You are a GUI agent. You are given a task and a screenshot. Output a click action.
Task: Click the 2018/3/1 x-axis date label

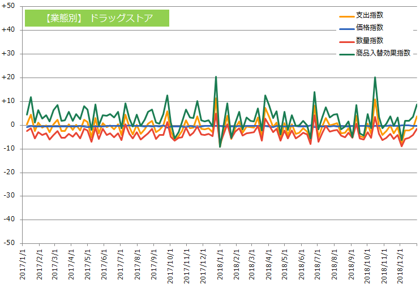(251, 265)
